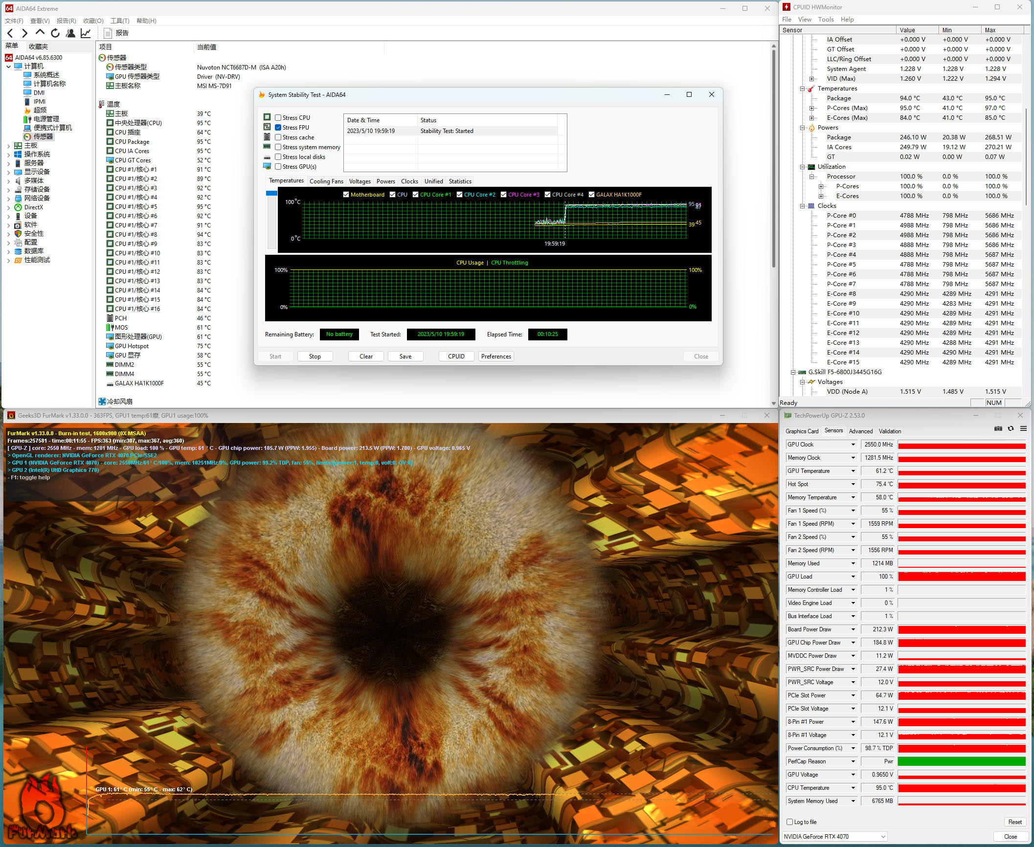Screen dimensions: 1034x847
Task: Click the user profile toolbar icon in AIDA64
Action: pyautogui.click(x=70, y=33)
